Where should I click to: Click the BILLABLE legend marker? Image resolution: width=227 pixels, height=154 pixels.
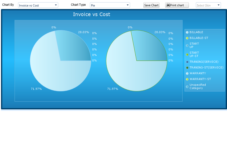(x=187, y=32)
